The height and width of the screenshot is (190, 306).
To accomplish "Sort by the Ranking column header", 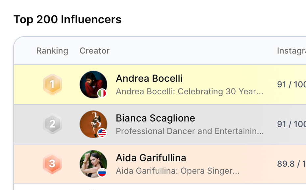I will [52, 51].
